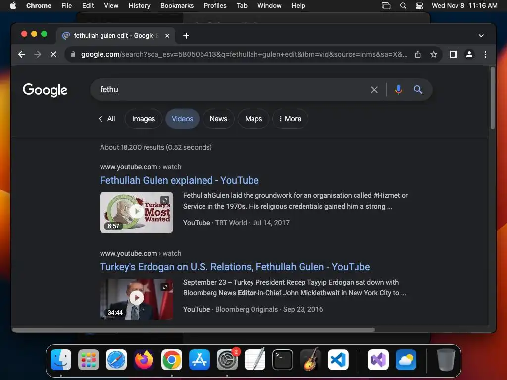Open the File menu
This screenshot has height=380, width=507.
(67, 6)
